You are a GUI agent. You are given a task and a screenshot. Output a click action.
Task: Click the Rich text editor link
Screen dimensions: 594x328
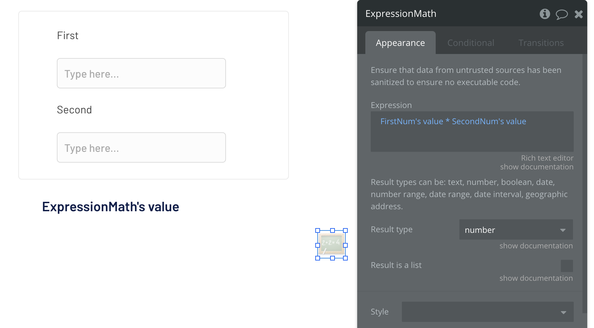[547, 158]
